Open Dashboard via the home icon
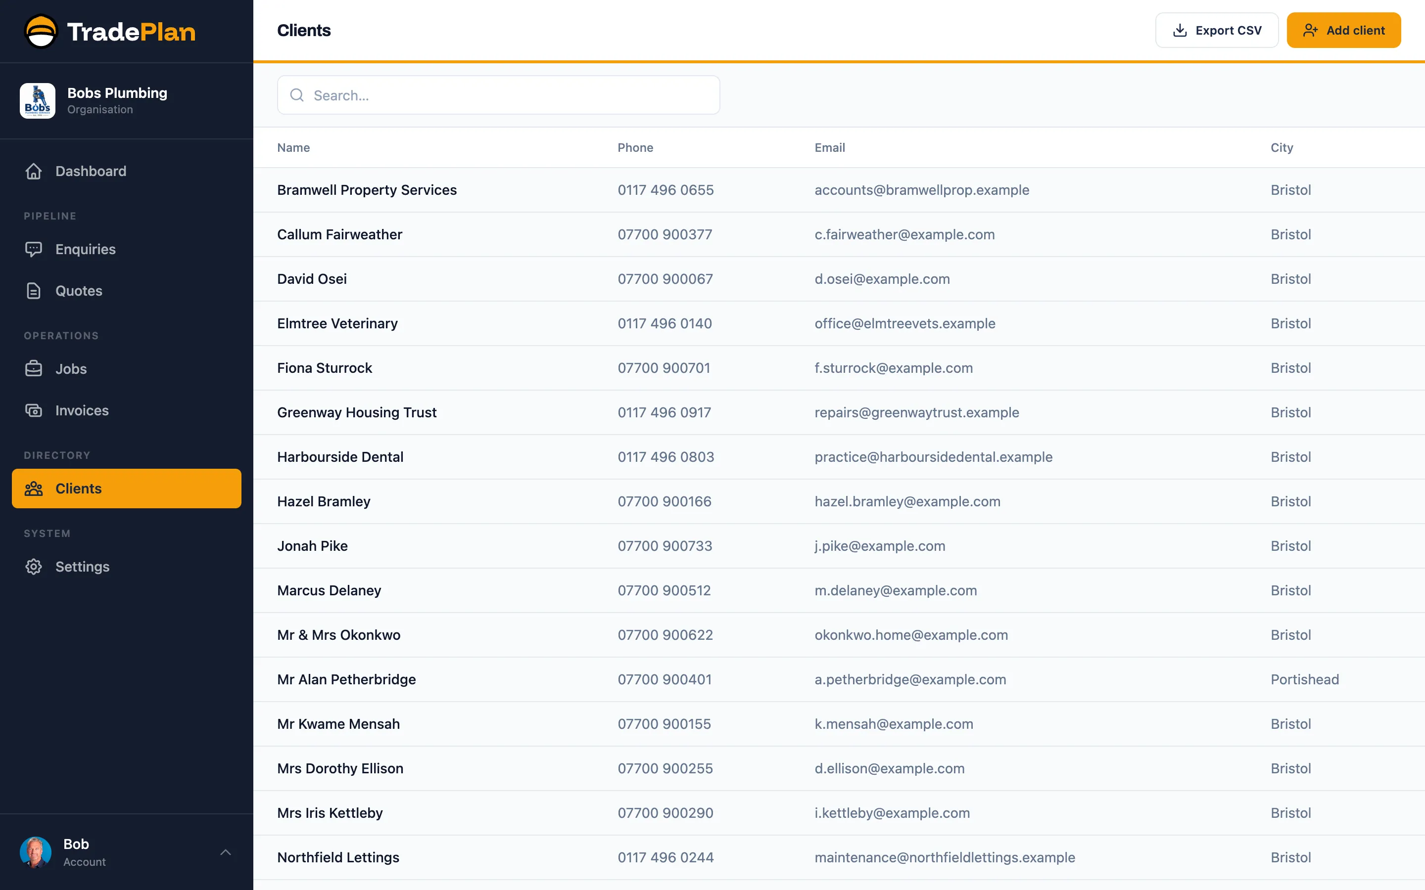1425x890 pixels. point(34,171)
